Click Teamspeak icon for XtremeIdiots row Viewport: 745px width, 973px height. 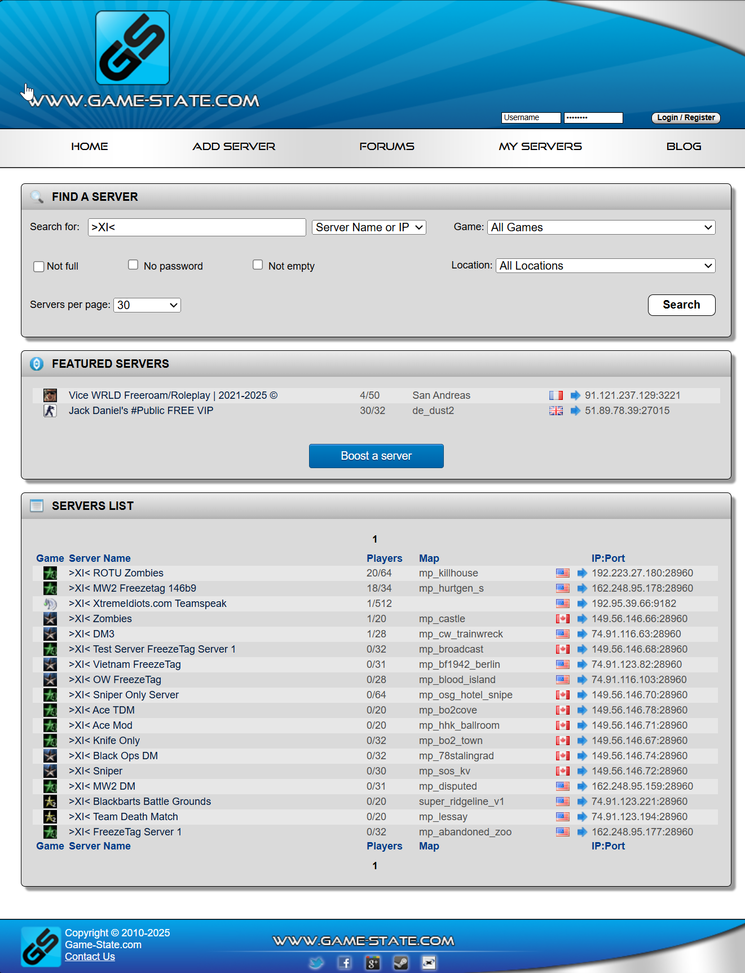[50, 604]
